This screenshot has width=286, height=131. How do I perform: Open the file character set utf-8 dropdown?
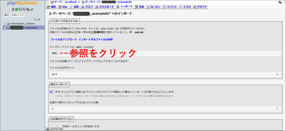coord(165,74)
